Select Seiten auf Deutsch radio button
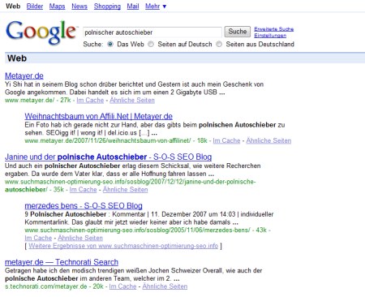Viewport: 365px width, 297px height. click(x=151, y=44)
